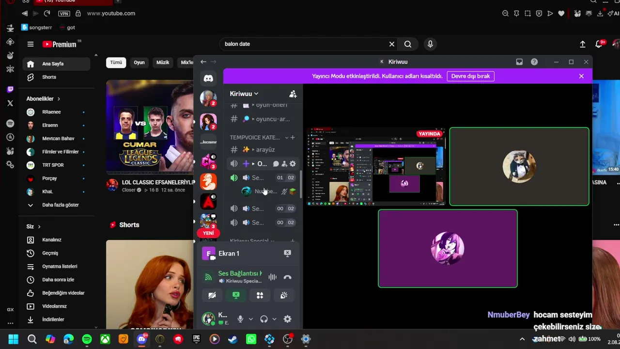Viewport: 620px width, 349px height.
Task: Open Ana Sayfa in YouTube sidebar
Action: pyautogui.click(x=56, y=63)
